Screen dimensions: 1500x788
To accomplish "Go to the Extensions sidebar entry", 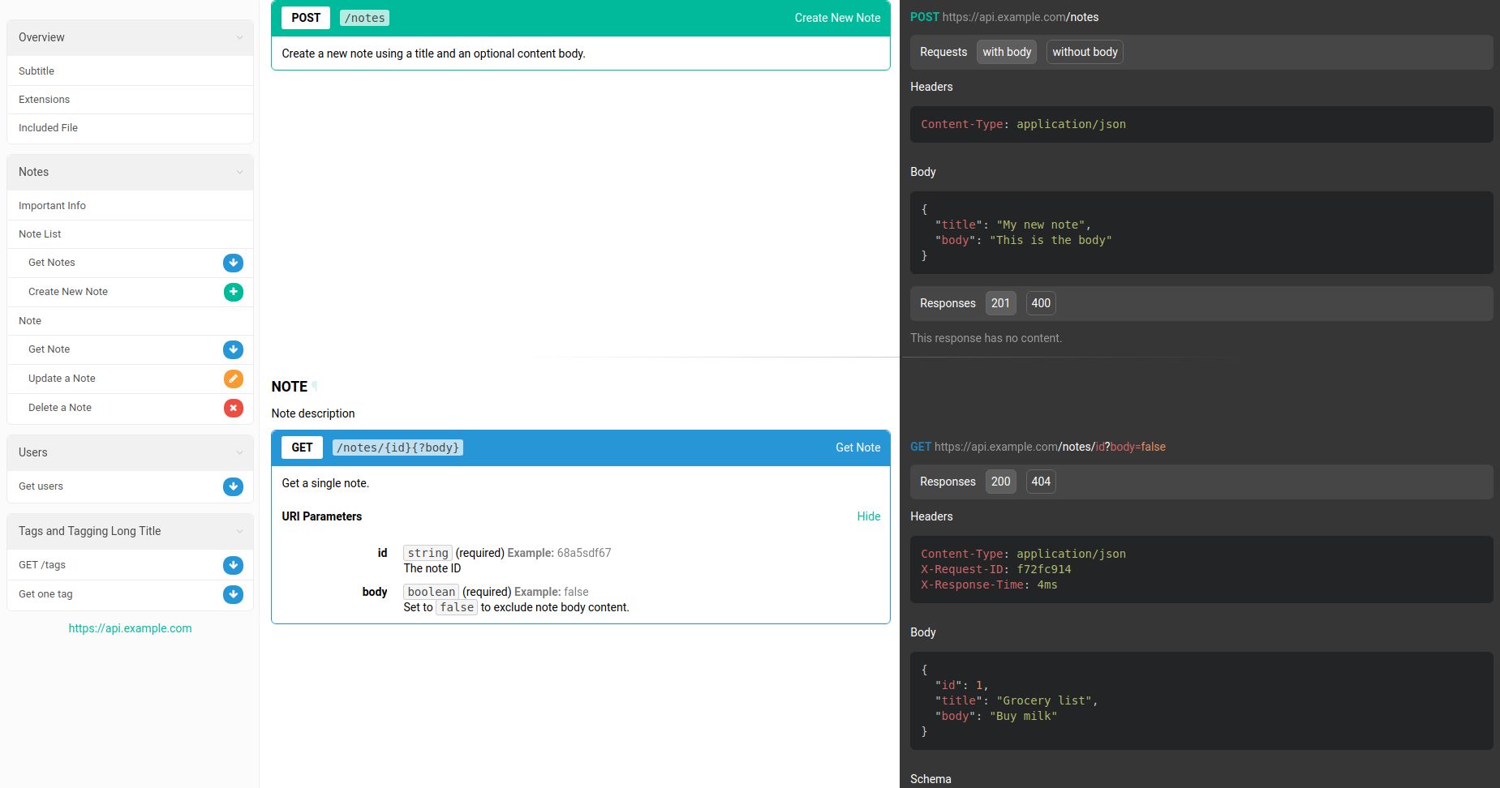I will (44, 100).
